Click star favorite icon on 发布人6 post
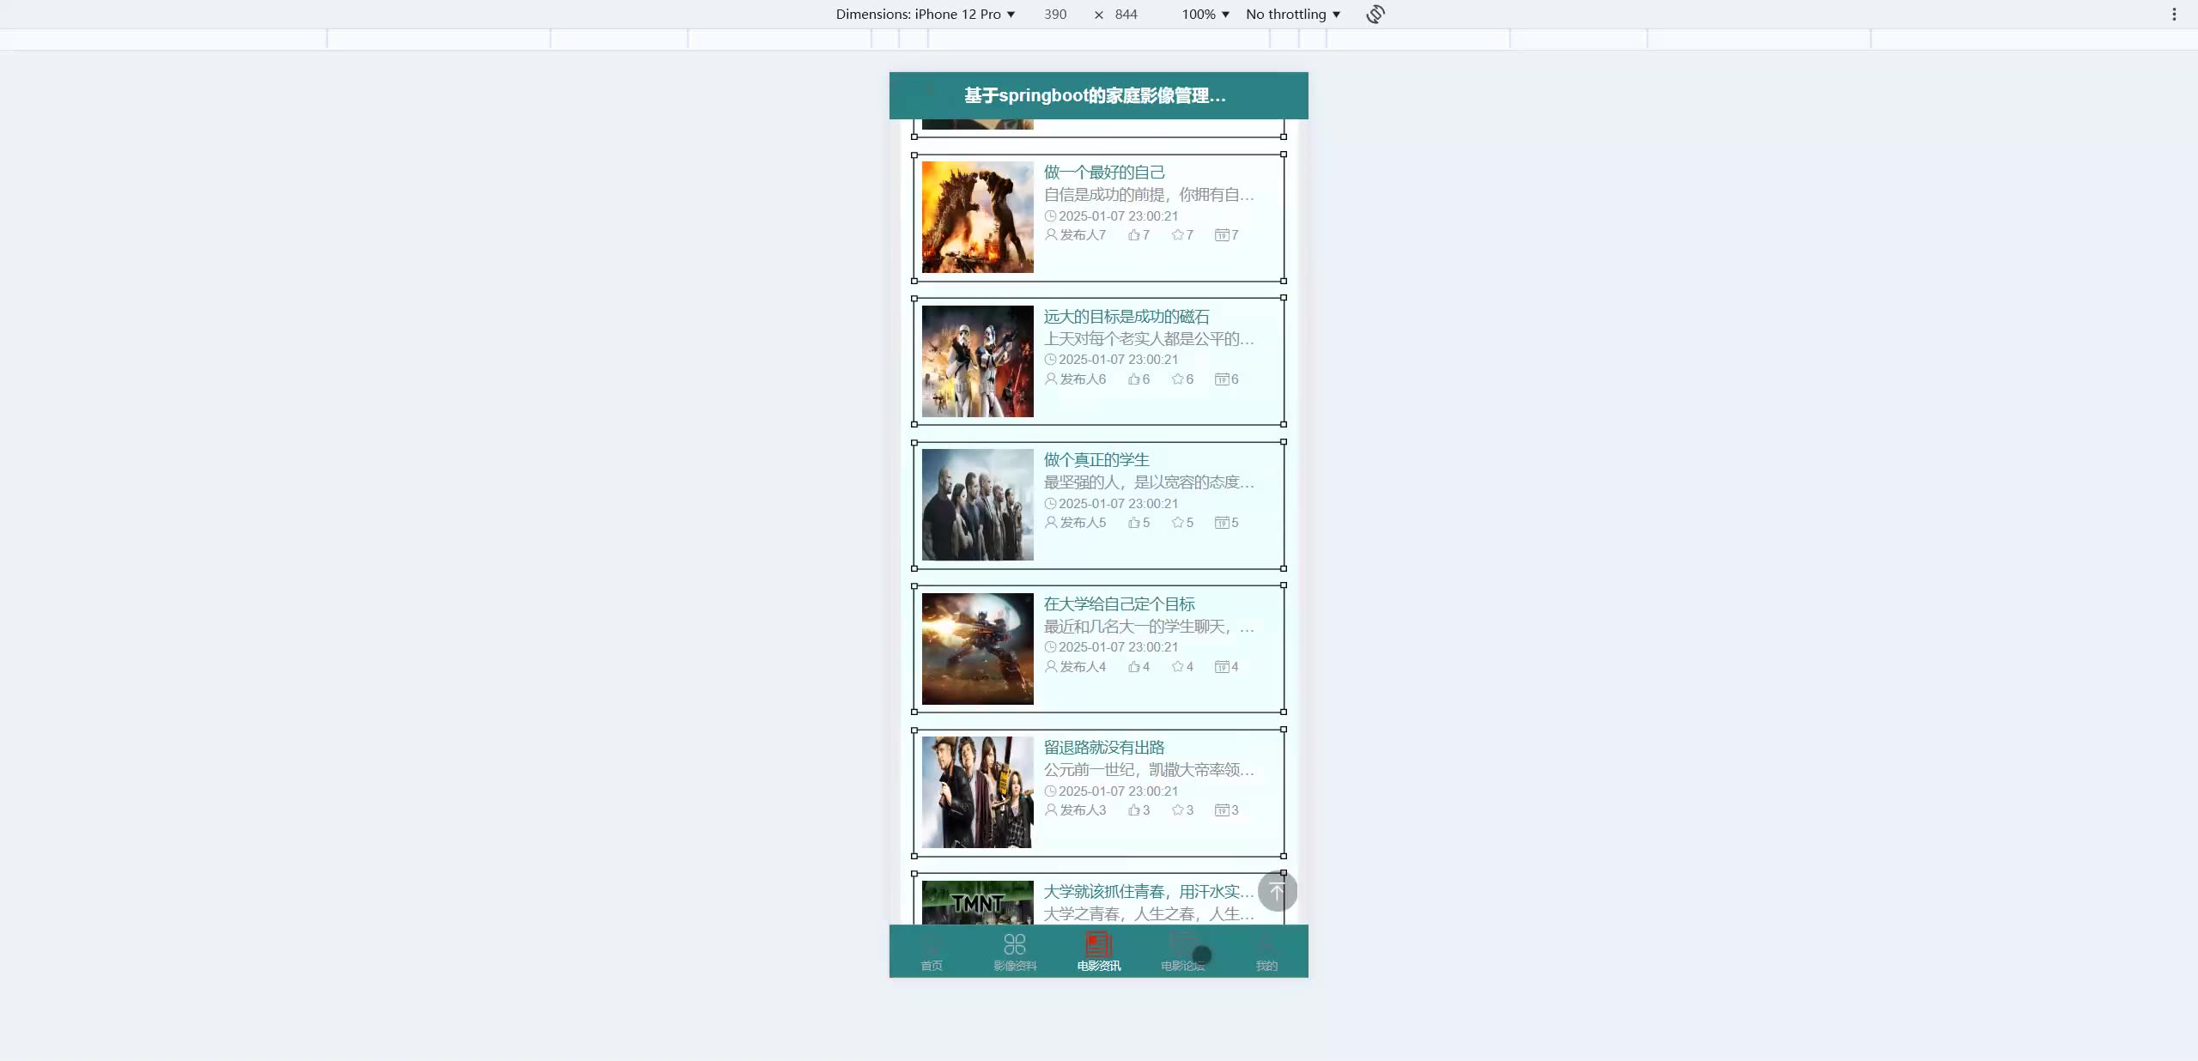Screen dimensions: 2198x1061 (1177, 379)
